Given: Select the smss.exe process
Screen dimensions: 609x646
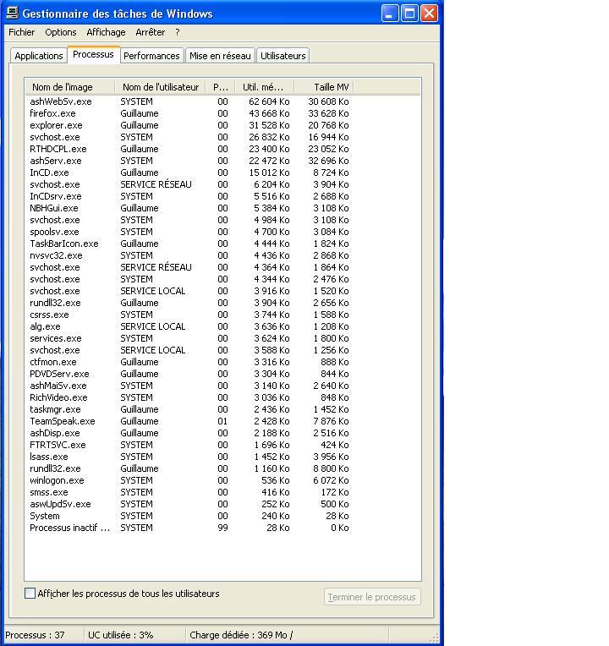Looking at the screenshot, I should [x=189, y=492].
